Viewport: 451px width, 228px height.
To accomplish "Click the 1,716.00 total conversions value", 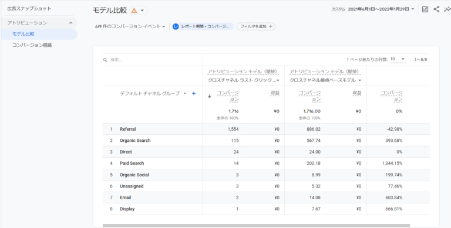I will point(312,111).
